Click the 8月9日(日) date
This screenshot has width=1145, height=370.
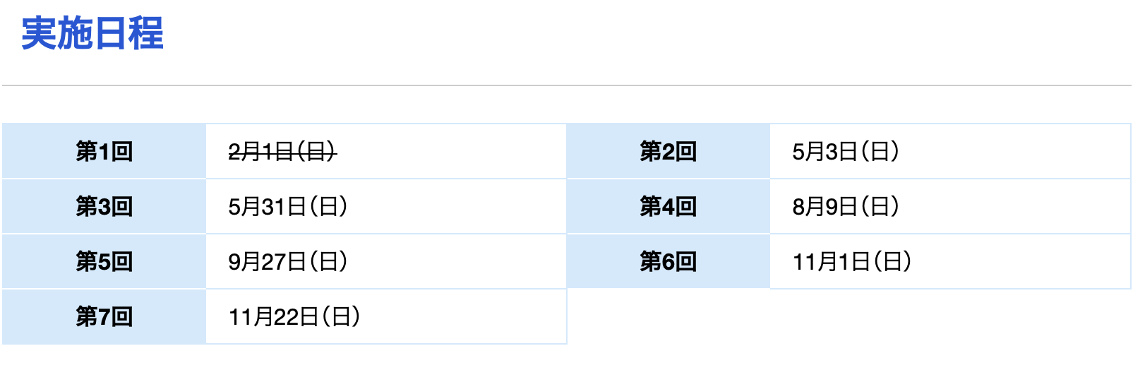point(845,206)
